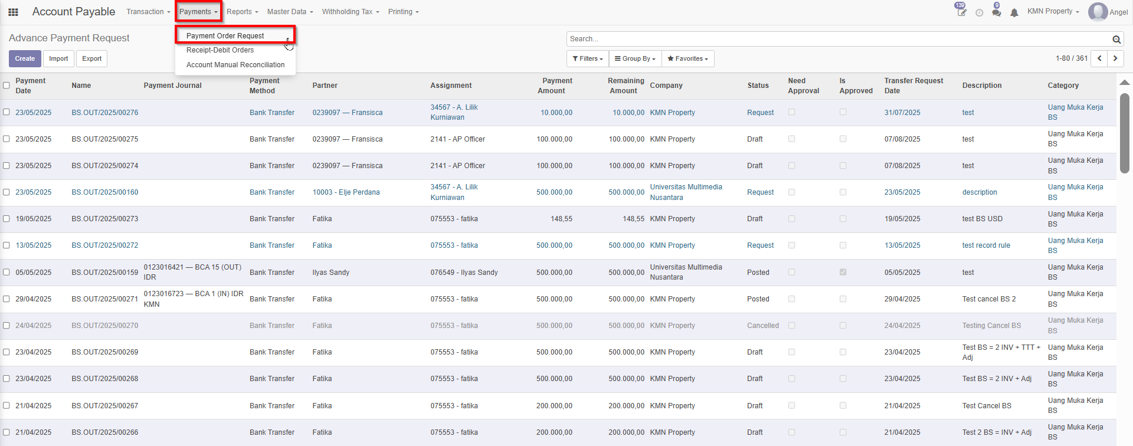Screen dimensions: 1133x446
Task: Expand the Reports menu
Action: tap(243, 12)
